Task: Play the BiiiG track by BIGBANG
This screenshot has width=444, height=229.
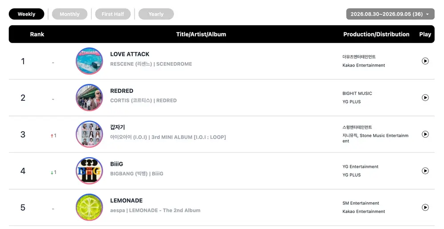Action: pos(425,171)
